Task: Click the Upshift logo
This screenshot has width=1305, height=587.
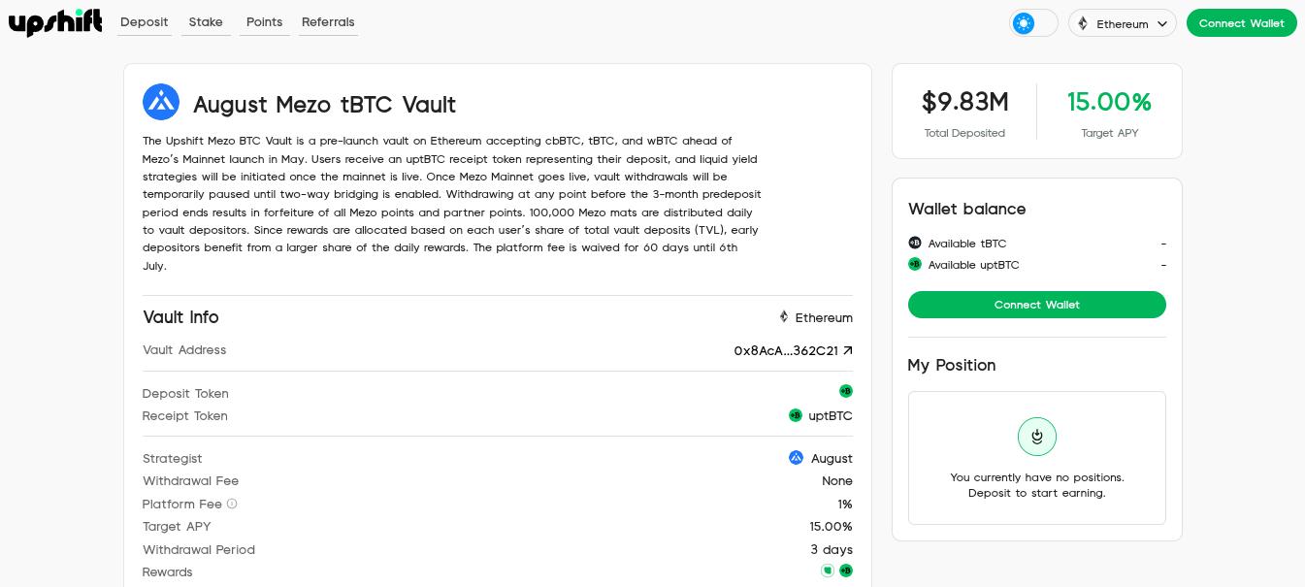Action: coord(55,22)
